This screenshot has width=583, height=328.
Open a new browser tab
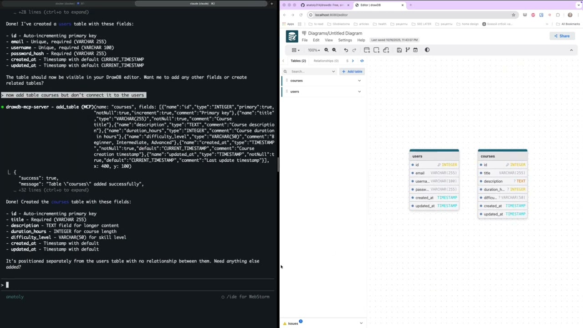tap(410, 5)
